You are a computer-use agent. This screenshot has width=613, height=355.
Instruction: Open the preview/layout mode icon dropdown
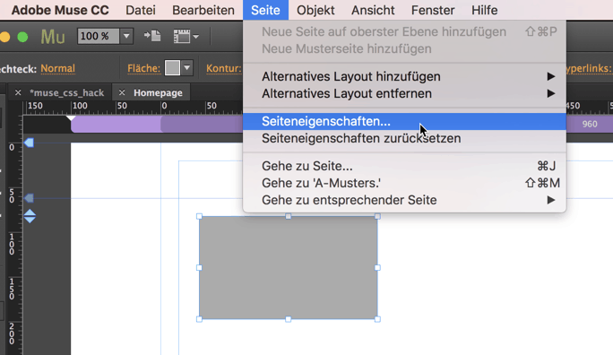pyautogui.click(x=186, y=37)
